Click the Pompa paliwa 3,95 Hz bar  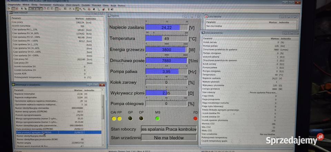(x=167, y=72)
